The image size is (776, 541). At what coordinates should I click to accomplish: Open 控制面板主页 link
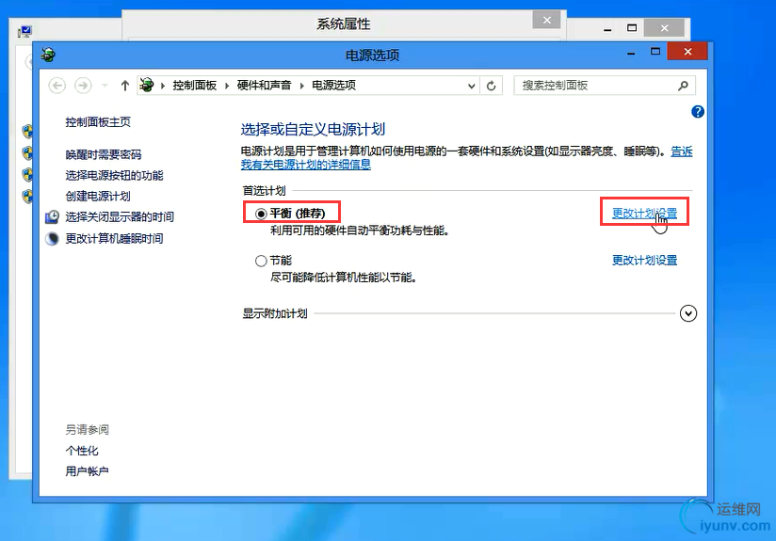tap(98, 122)
